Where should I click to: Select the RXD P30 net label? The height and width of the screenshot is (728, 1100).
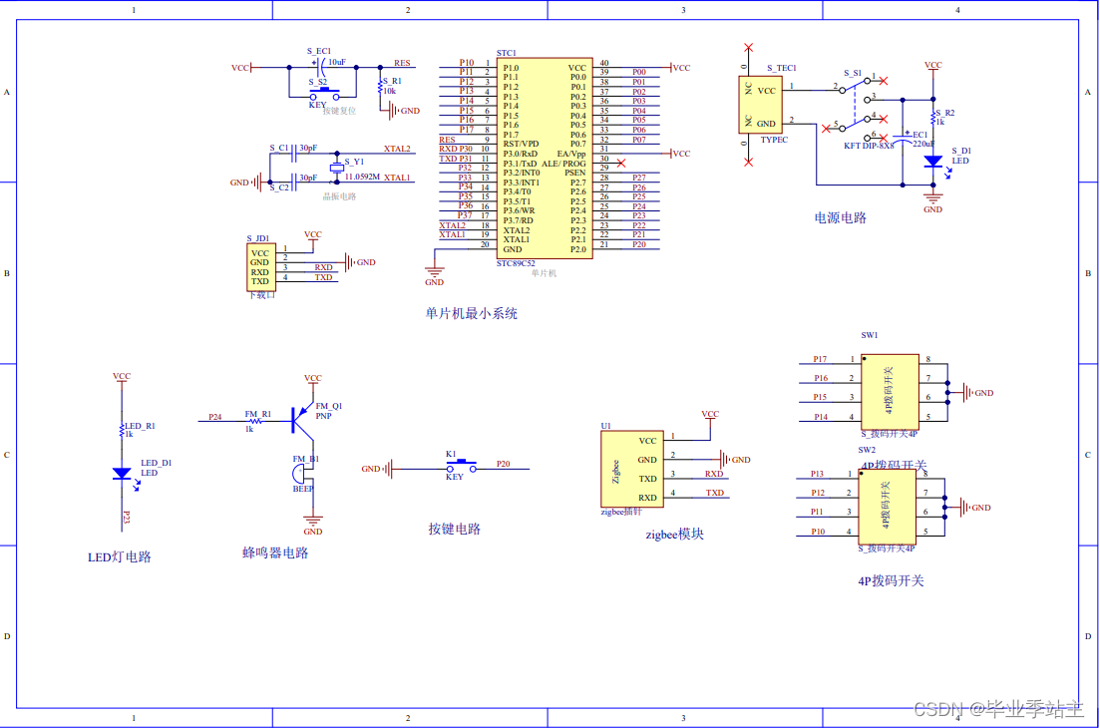pyautogui.click(x=456, y=149)
